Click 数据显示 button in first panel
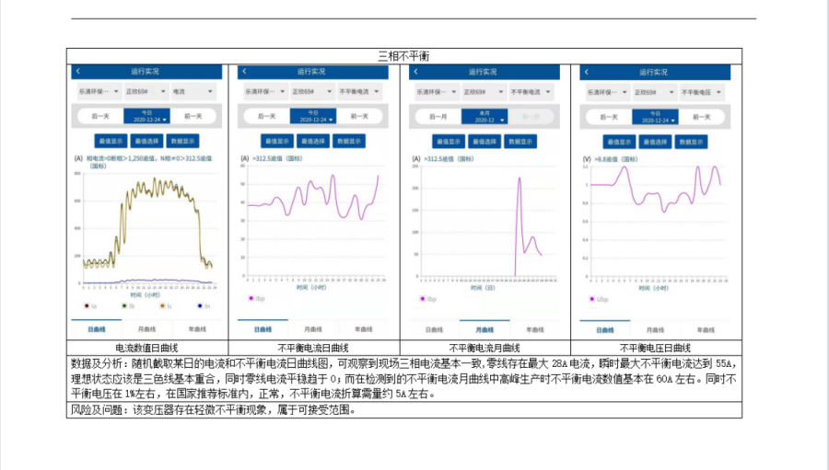Screen dimensions: 829x470 click(x=185, y=142)
